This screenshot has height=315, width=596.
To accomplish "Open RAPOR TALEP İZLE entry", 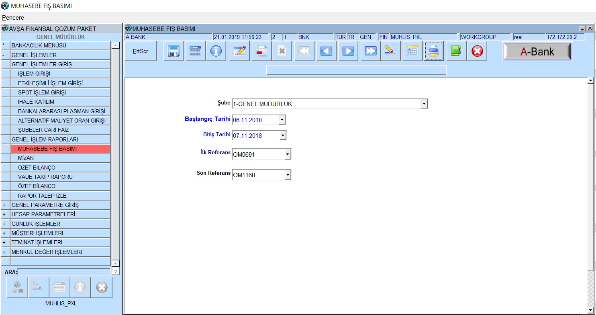I will click(60, 196).
